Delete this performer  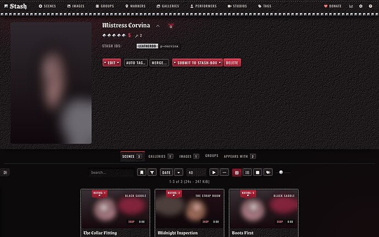tap(232, 63)
